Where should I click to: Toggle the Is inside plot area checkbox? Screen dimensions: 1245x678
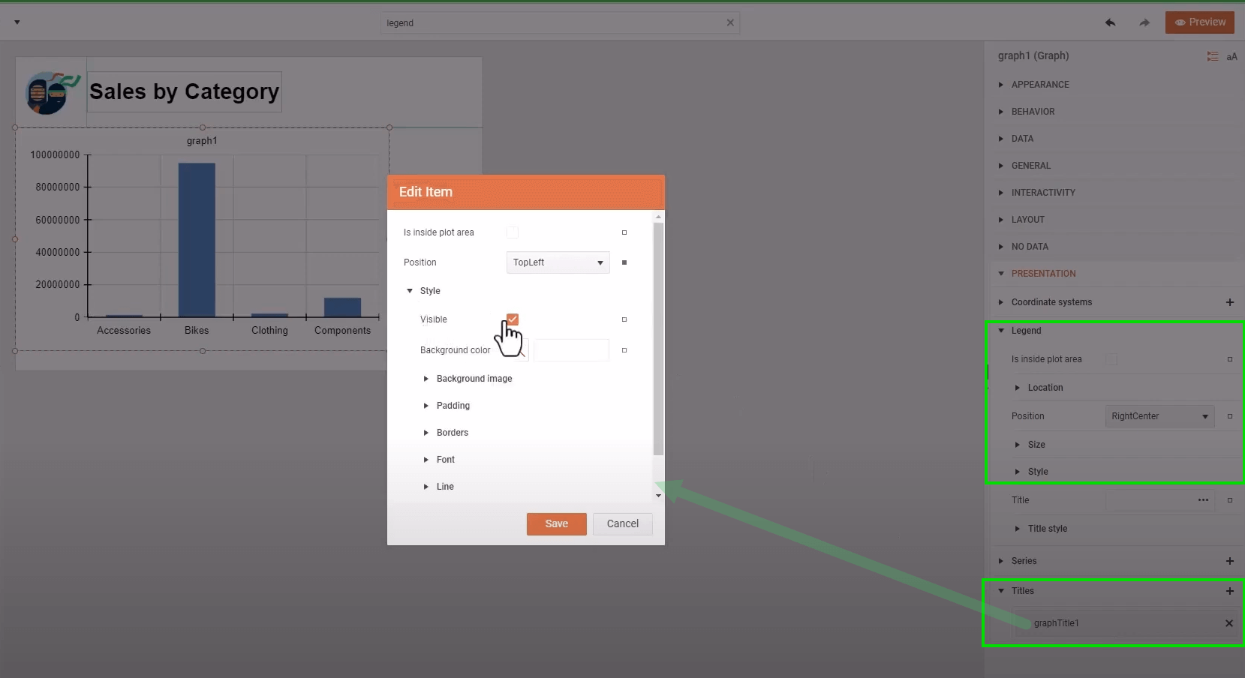tap(513, 232)
